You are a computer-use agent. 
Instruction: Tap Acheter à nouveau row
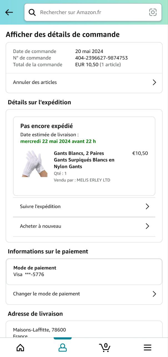41,226
